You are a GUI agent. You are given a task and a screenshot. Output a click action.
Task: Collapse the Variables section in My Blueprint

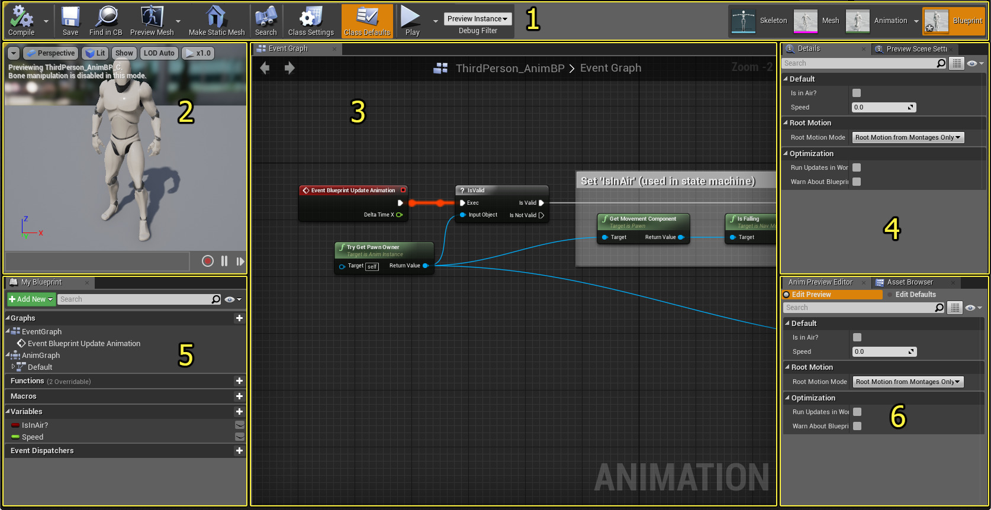click(8, 412)
